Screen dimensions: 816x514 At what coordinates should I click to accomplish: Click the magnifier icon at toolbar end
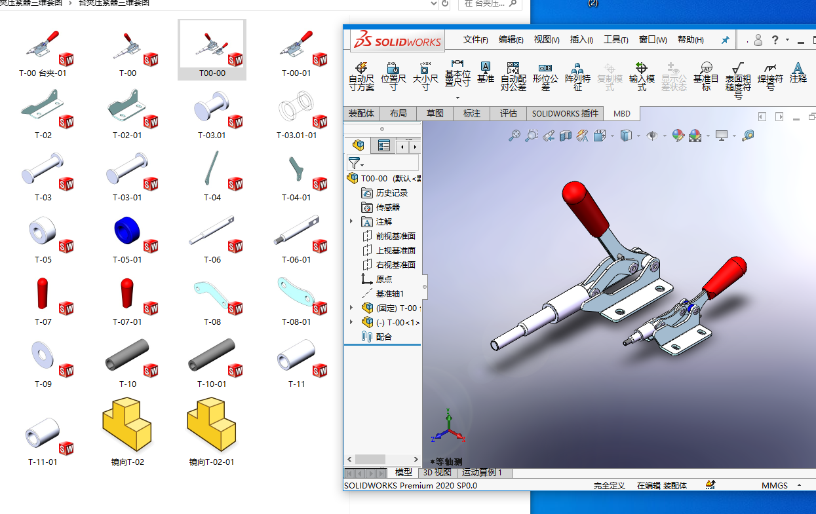coord(748,136)
